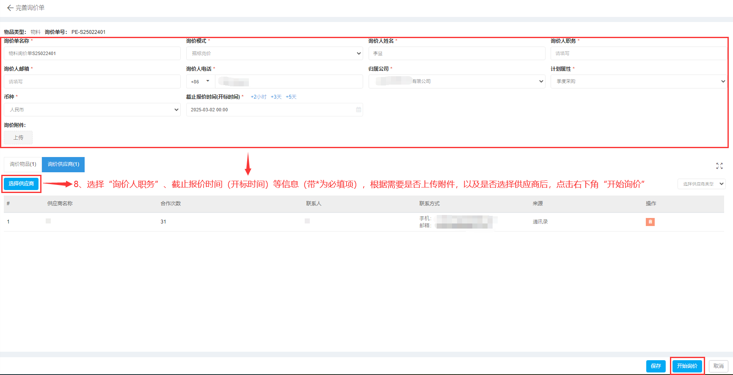733x375 pixels.
Task: Click the 保存 button
Action: coord(656,366)
